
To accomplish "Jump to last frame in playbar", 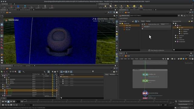I will click(x=14, y=101).
